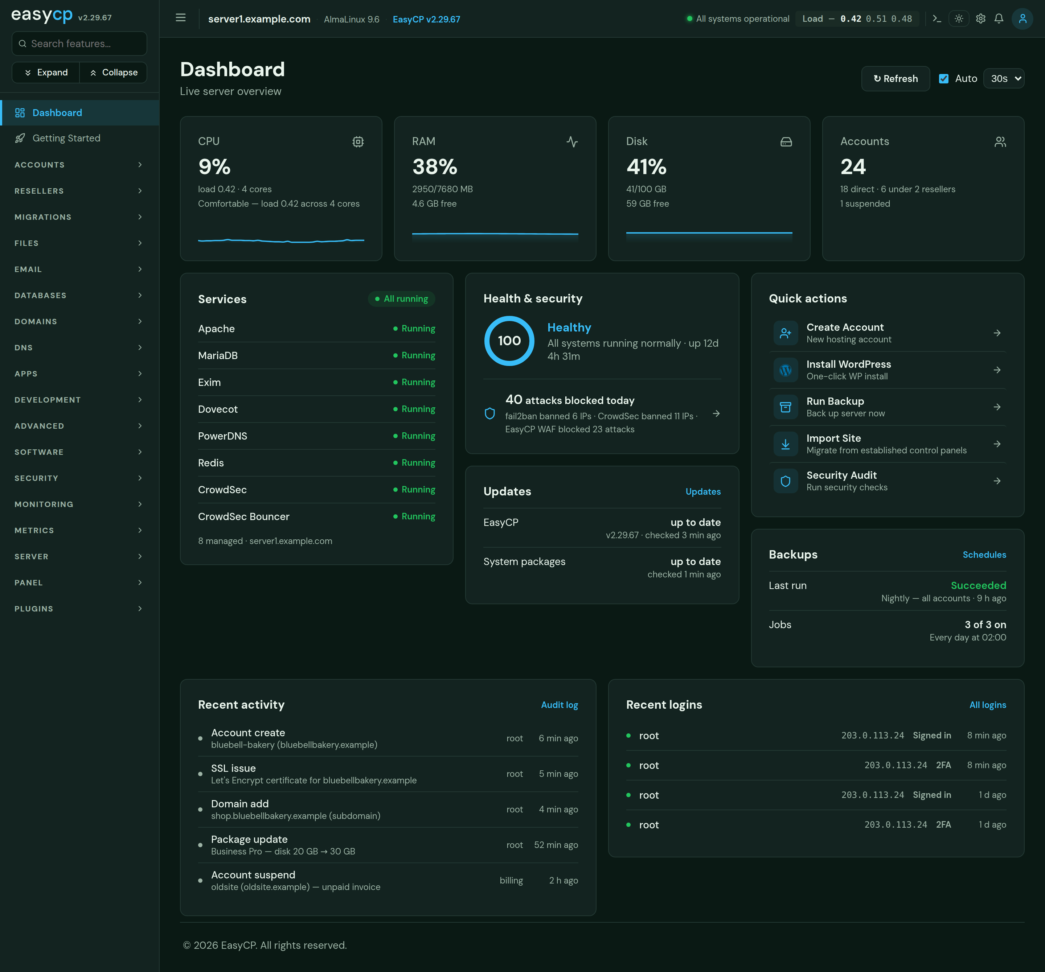Click the EasyCP v2.29.67 header link

[426, 20]
